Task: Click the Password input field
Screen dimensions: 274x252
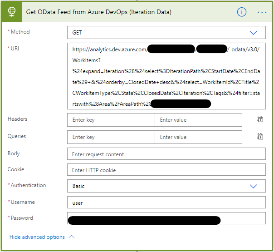Action: click(x=166, y=218)
